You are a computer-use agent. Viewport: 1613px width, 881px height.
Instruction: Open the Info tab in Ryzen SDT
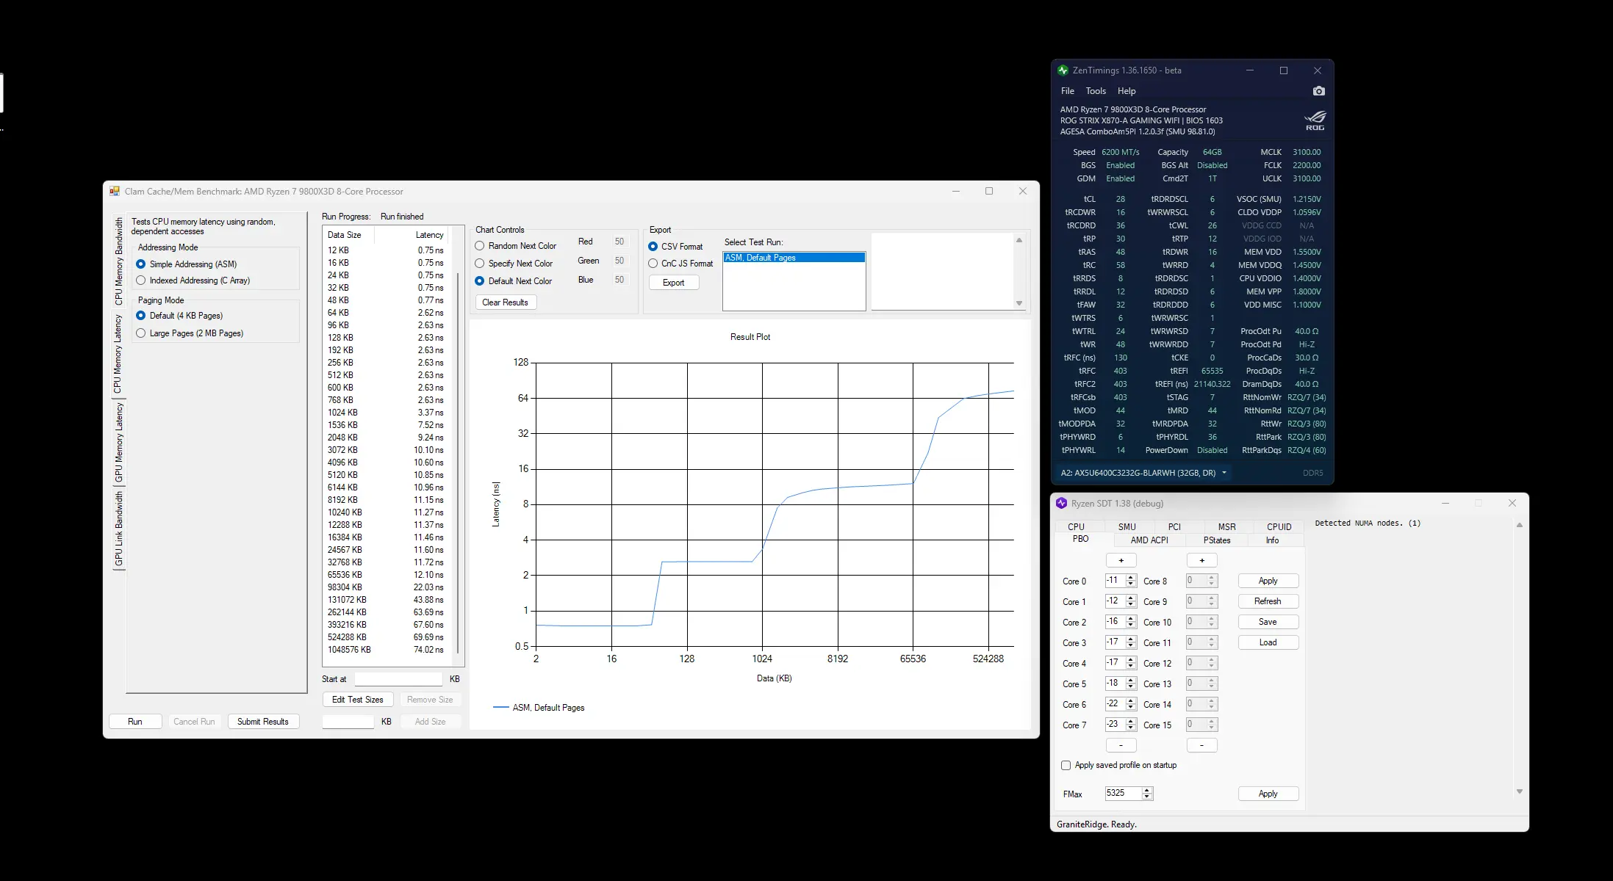pos(1272,540)
